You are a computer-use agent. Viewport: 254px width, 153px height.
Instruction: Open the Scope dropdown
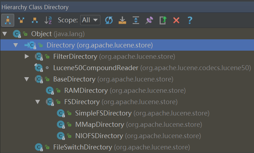pos(90,20)
